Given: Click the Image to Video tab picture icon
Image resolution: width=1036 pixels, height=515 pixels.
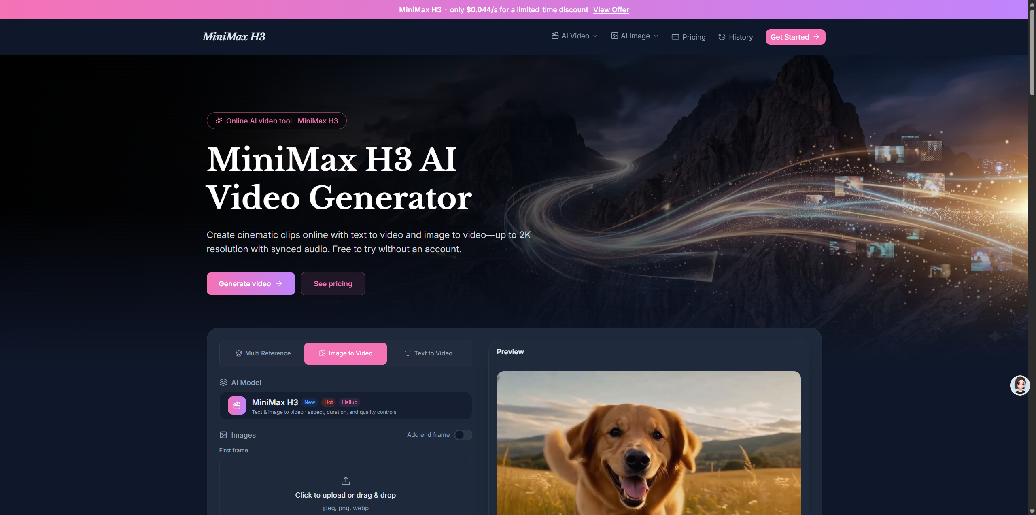Looking at the screenshot, I should click(322, 353).
